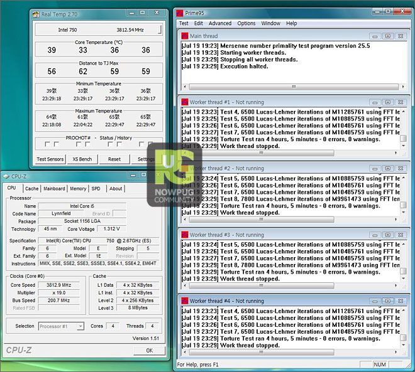
Task: Click the Test Sensors button
Action: (x=50, y=159)
